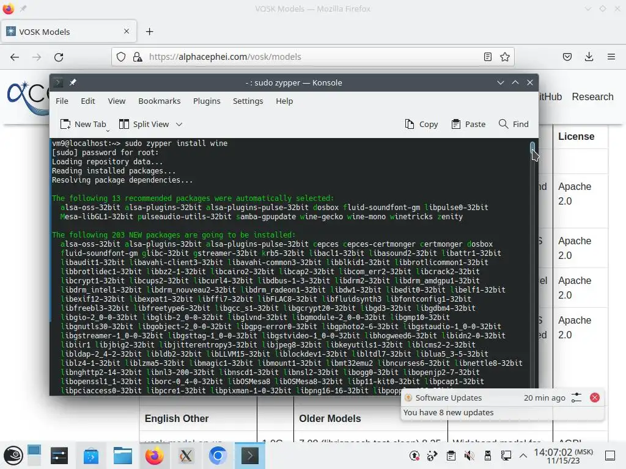Open openSUSE application launcher
The height and width of the screenshot is (469, 626).
[13, 456]
